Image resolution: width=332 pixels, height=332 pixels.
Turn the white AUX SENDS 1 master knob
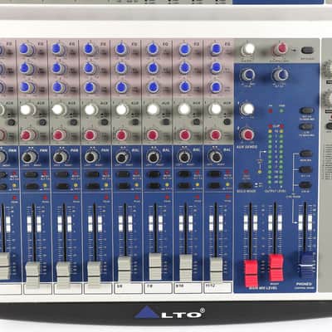coord(247,109)
